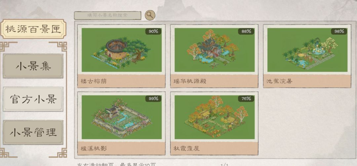Click the 88% badge on 瑶华桃源殿
The image size is (357, 166).
(x=246, y=31)
